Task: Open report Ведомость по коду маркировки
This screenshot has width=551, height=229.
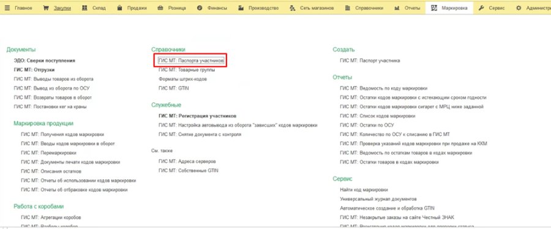Action: [x=384, y=88]
